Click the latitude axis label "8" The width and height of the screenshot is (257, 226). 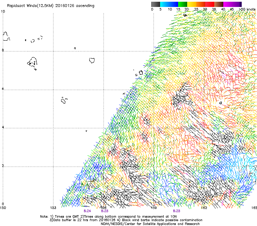3,50
